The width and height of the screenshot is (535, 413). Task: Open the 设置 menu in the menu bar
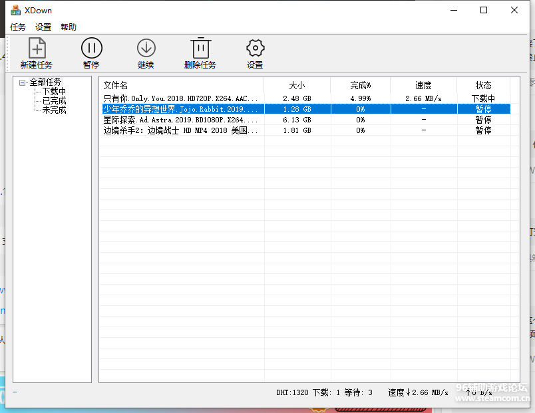point(43,27)
